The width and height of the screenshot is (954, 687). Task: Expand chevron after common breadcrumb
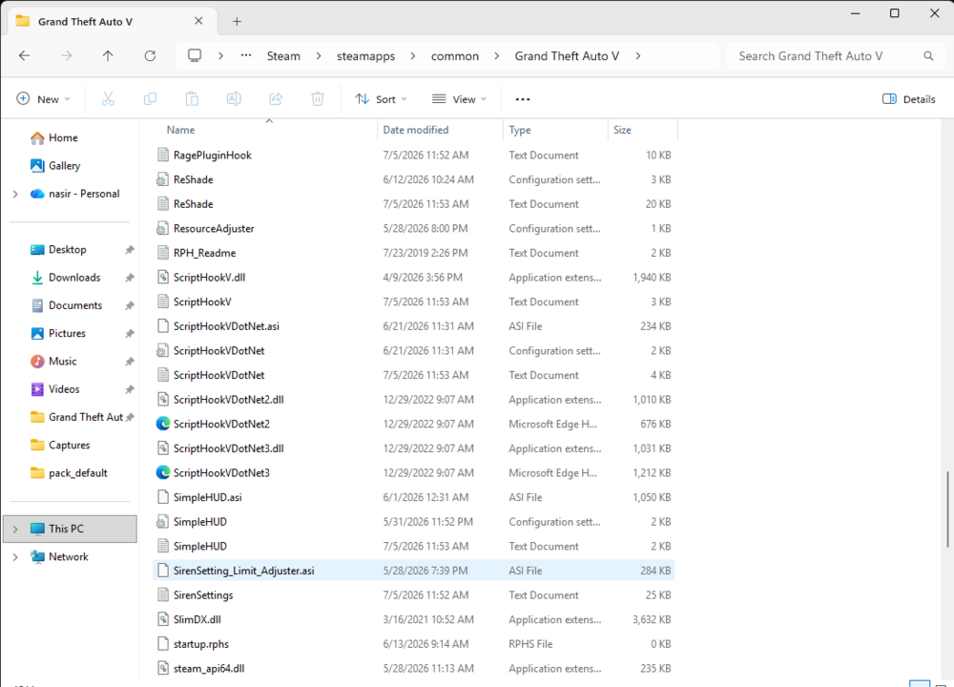(x=496, y=56)
